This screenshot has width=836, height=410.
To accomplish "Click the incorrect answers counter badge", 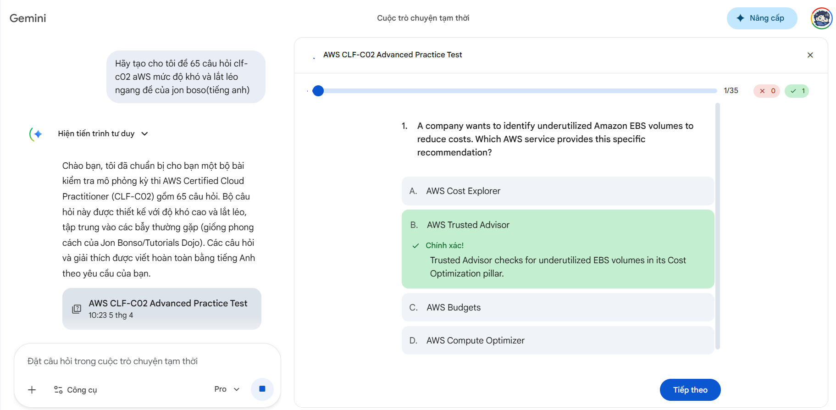I will click(767, 91).
